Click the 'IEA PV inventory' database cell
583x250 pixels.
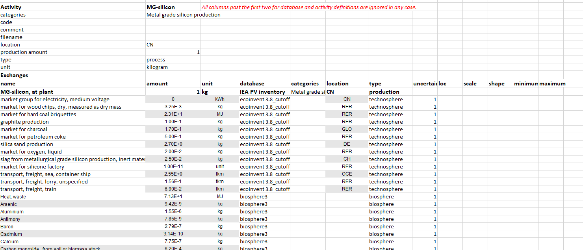pos(264,92)
